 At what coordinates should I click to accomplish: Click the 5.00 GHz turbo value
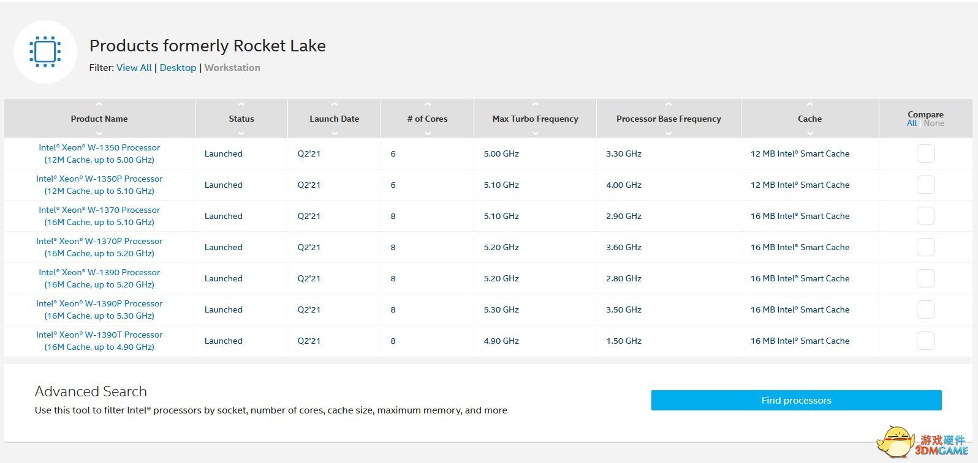[x=501, y=154]
